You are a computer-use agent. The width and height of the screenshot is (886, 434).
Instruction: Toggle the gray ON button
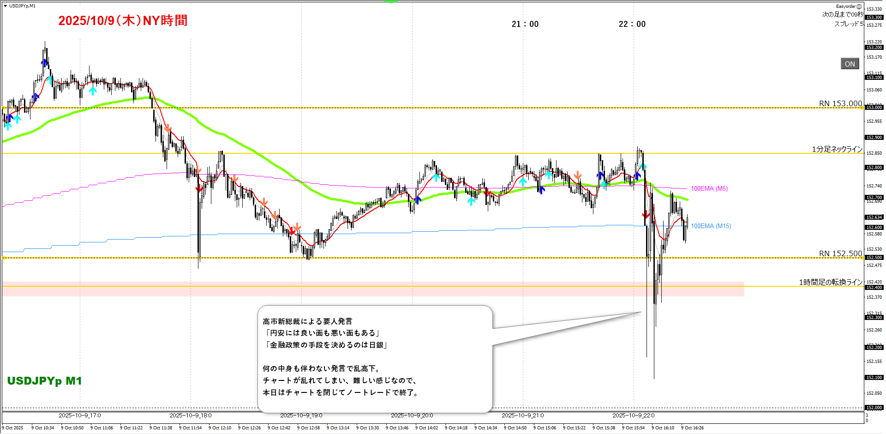(x=850, y=64)
